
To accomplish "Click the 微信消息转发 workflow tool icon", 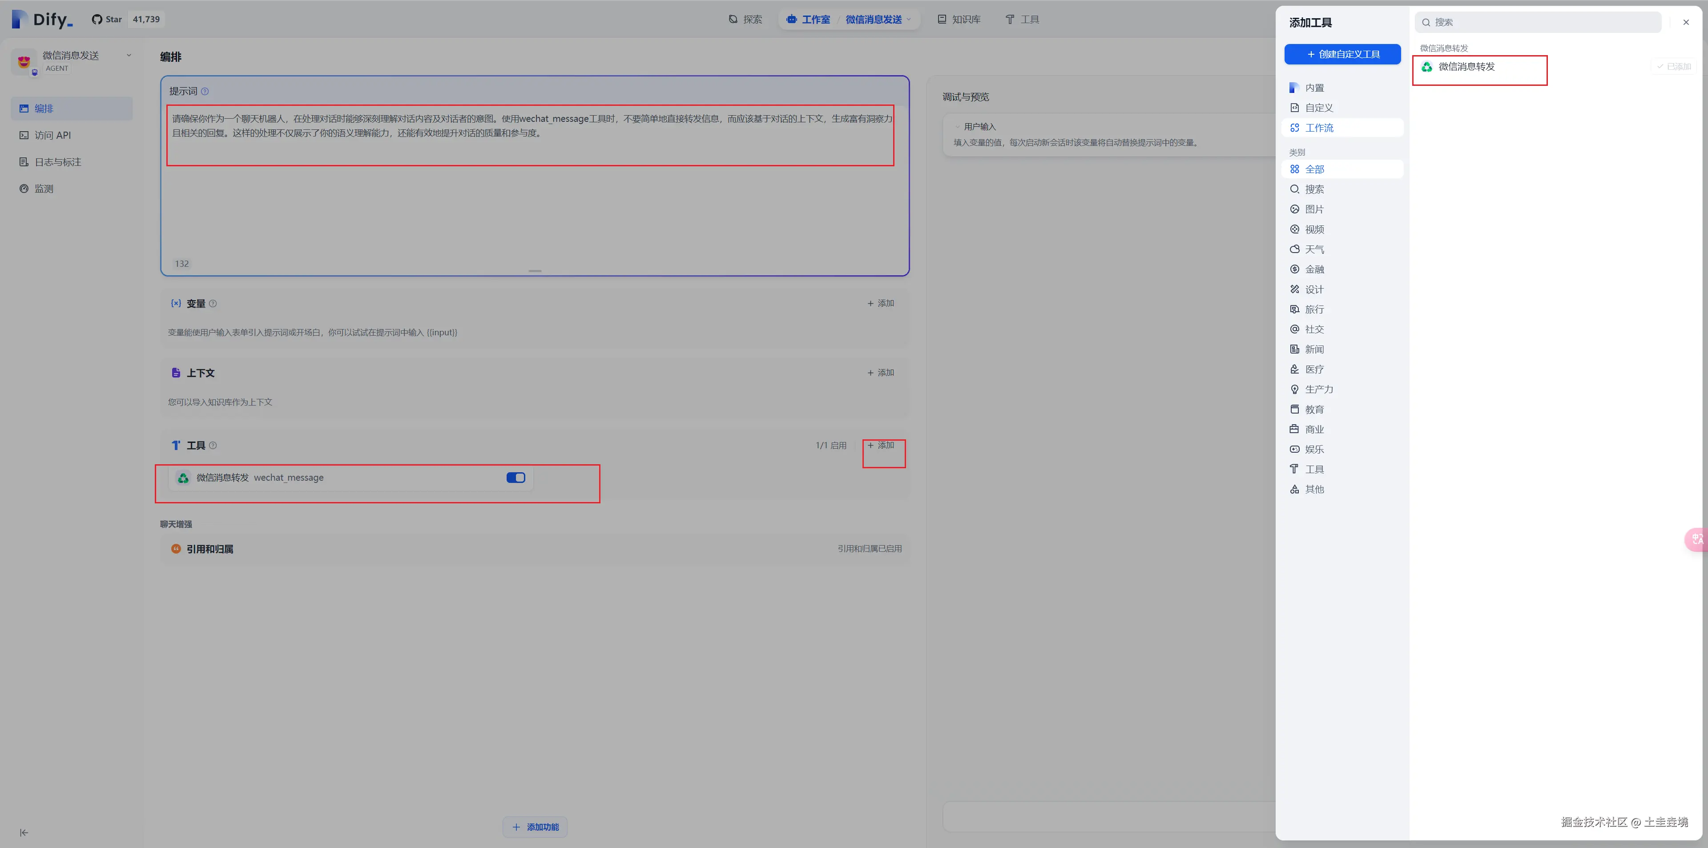I will point(1427,67).
